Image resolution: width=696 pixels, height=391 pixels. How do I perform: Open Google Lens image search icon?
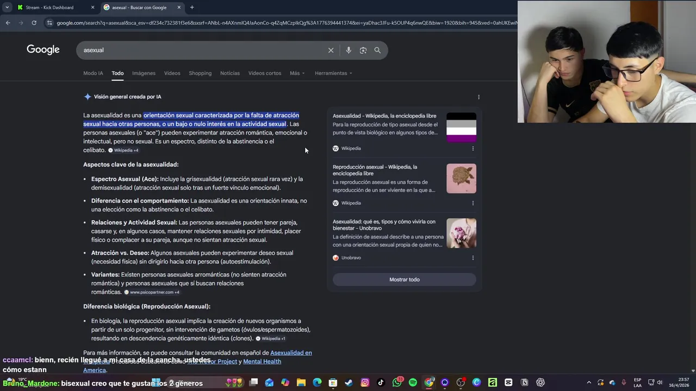363,50
